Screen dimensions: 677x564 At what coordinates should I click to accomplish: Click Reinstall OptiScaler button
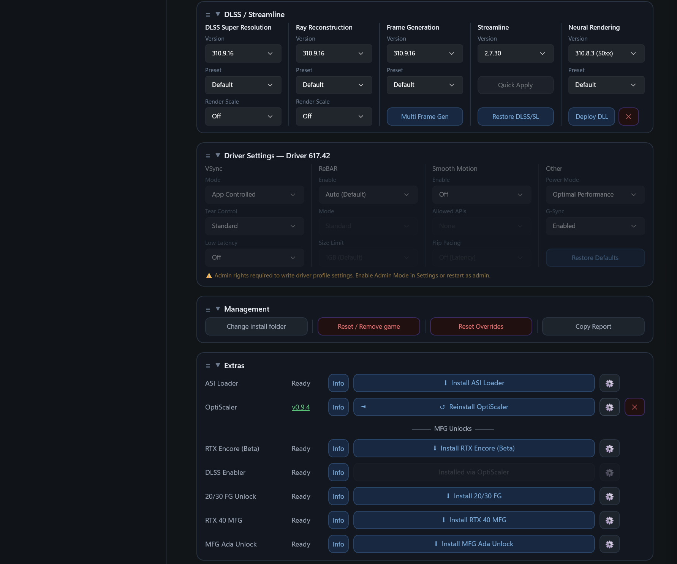[x=474, y=407]
